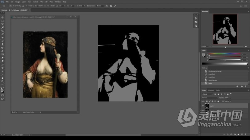Screen dimensions: 250x140
Task: Open the History panel menu
Action: tap(248, 68)
